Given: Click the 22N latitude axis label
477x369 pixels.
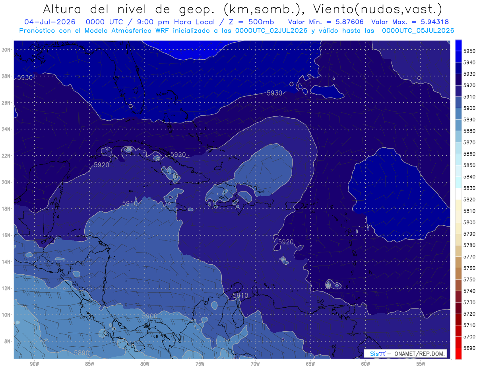Looking at the screenshot, I should (6, 156).
